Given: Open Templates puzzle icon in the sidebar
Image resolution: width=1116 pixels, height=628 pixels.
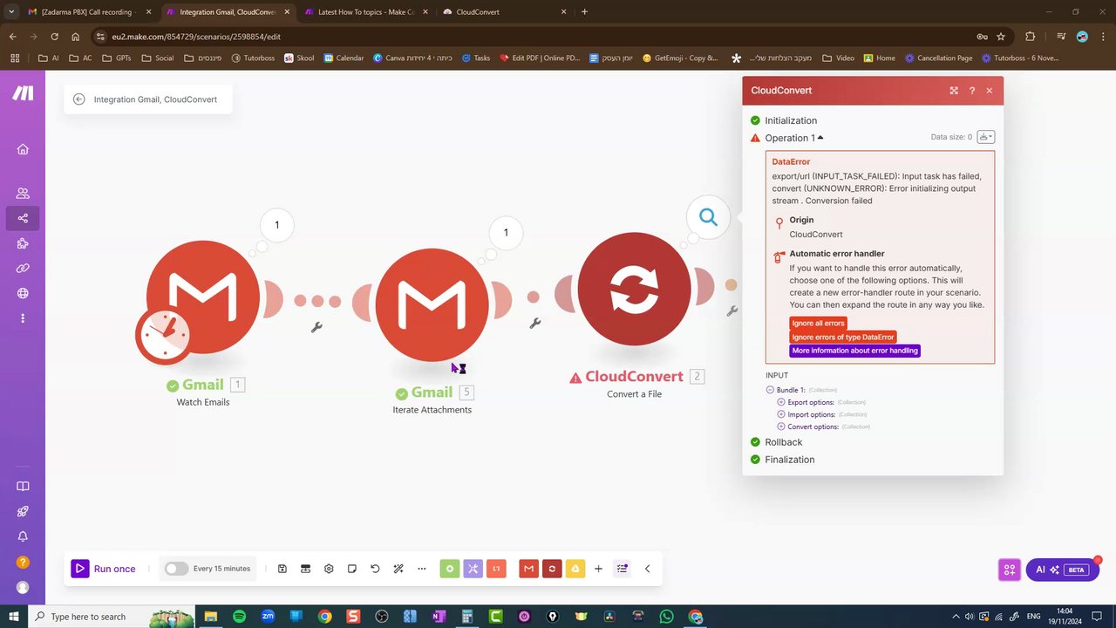Looking at the screenshot, I should click(x=23, y=243).
